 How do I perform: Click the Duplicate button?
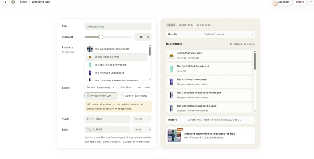[283, 2]
